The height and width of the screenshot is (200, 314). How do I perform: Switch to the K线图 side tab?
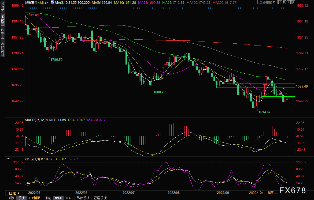tap(2, 20)
